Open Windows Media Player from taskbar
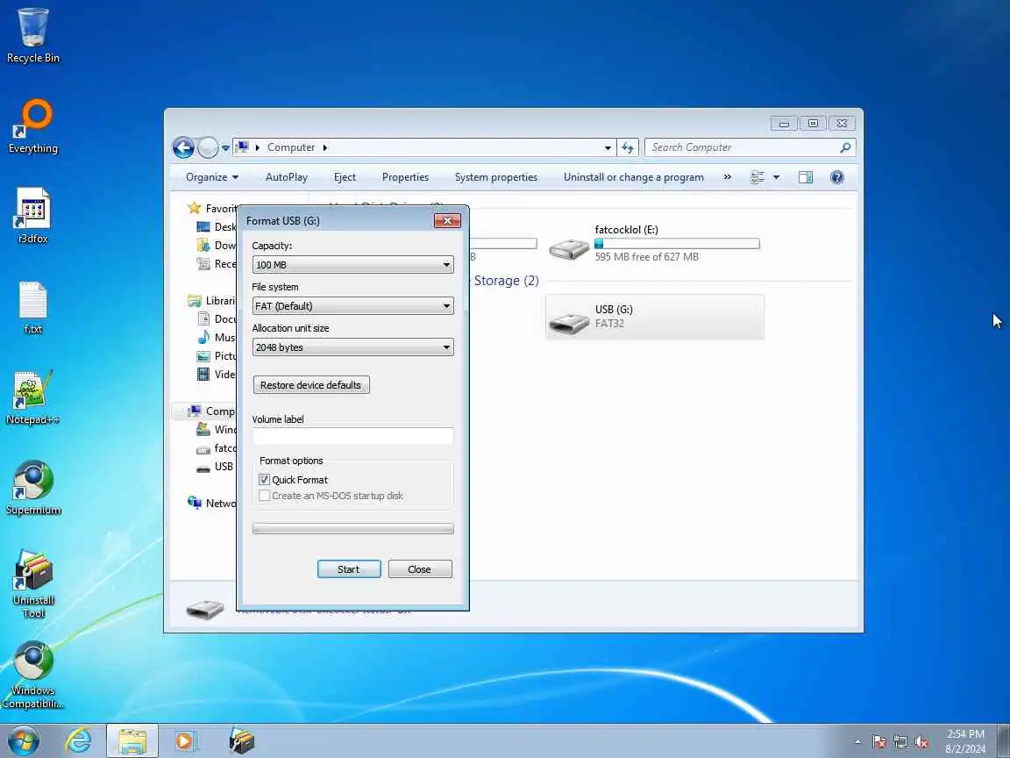Image resolution: width=1010 pixels, height=758 pixels. [186, 741]
